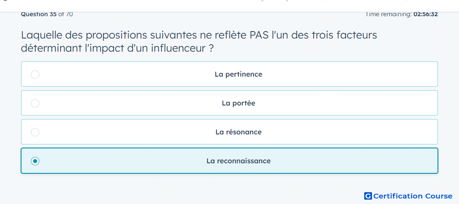This screenshot has width=459, height=204.
Task: Open the Certification Course link text
Action: click(413, 196)
